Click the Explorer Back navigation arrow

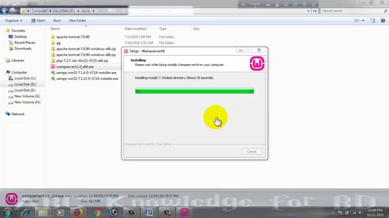click(x=4, y=11)
